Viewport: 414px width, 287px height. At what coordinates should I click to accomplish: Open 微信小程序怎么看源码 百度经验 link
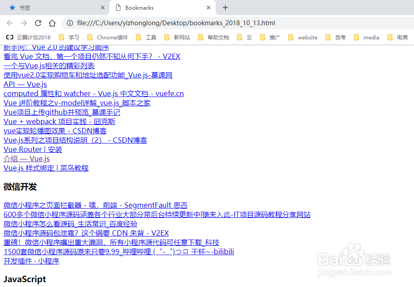[70, 224]
